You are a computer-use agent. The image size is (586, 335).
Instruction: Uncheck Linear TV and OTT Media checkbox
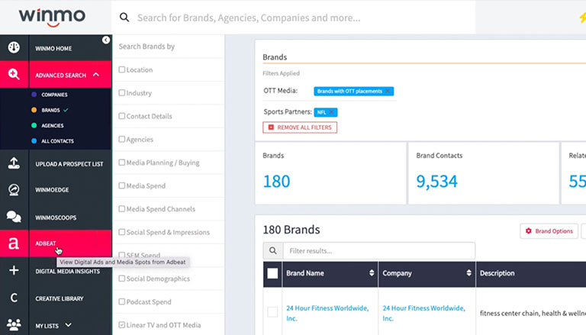(122, 325)
